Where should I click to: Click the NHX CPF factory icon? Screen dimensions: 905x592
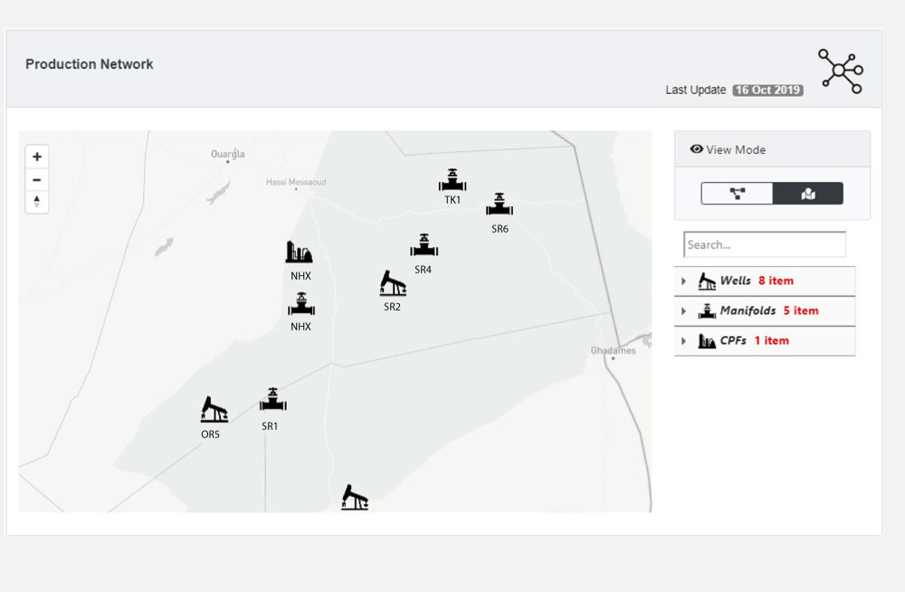(300, 253)
